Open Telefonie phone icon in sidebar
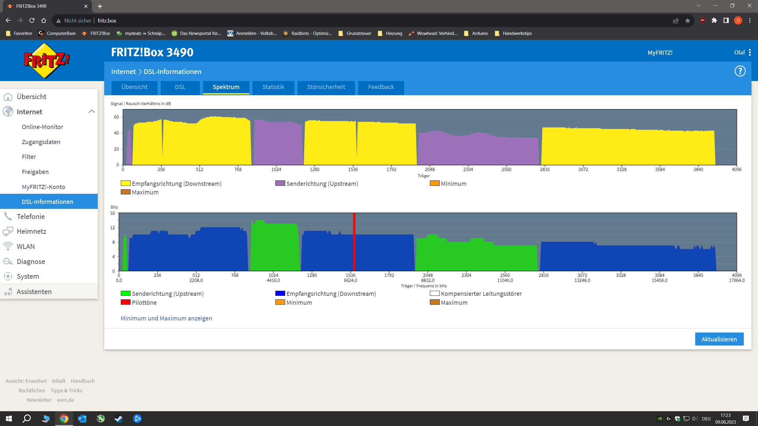The image size is (758, 426). point(8,216)
